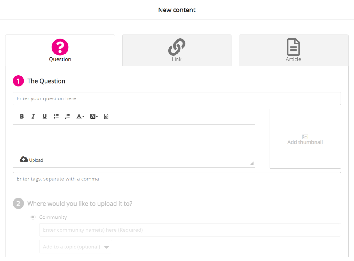Click inside the question body text area

click(134, 138)
